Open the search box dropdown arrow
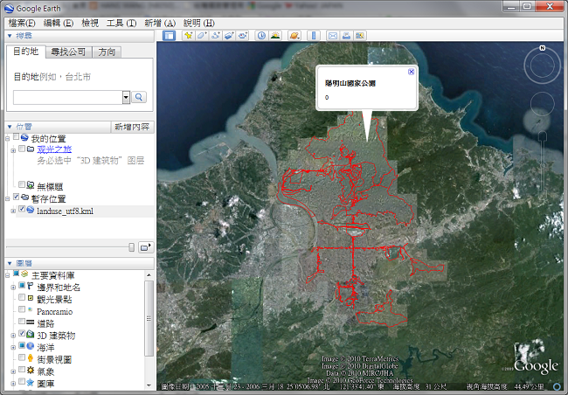Viewport: 568px width, 395px height. [x=126, y=97]
